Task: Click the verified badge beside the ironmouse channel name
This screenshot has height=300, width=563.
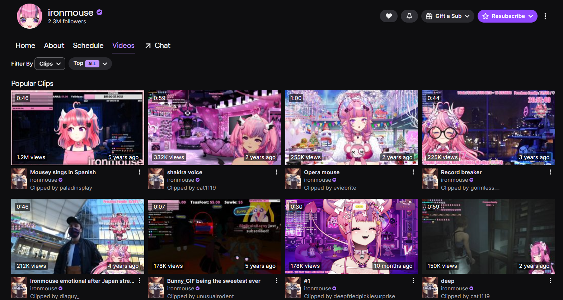Action: [x=99, y=12]
